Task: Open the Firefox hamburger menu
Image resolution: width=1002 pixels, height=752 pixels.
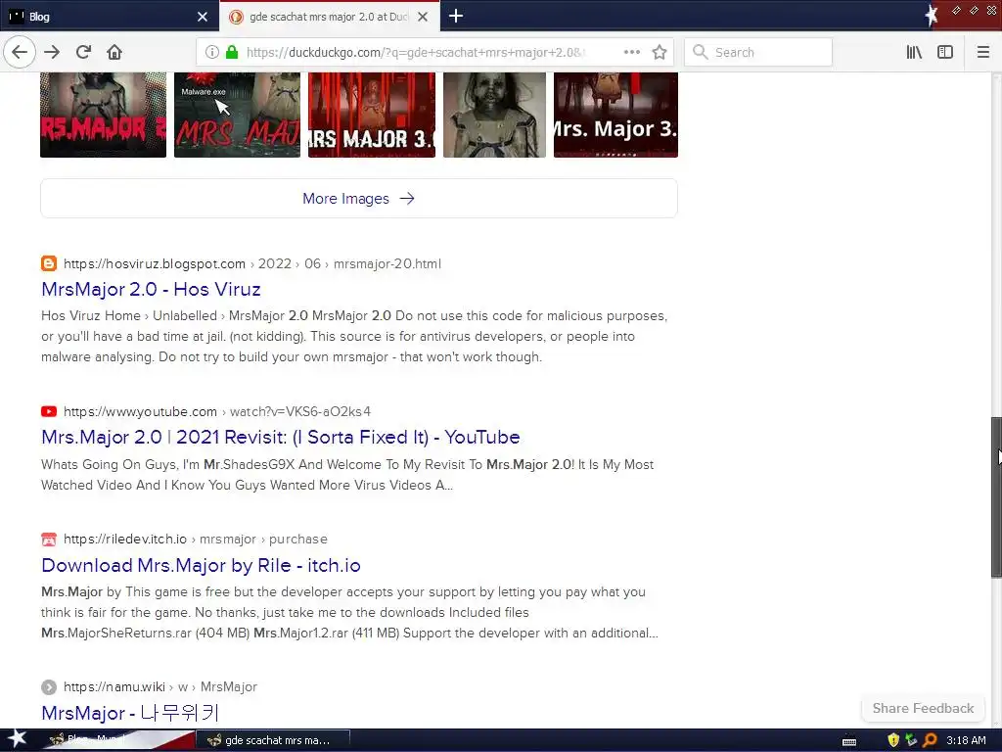Action: (x=982, y=52)
